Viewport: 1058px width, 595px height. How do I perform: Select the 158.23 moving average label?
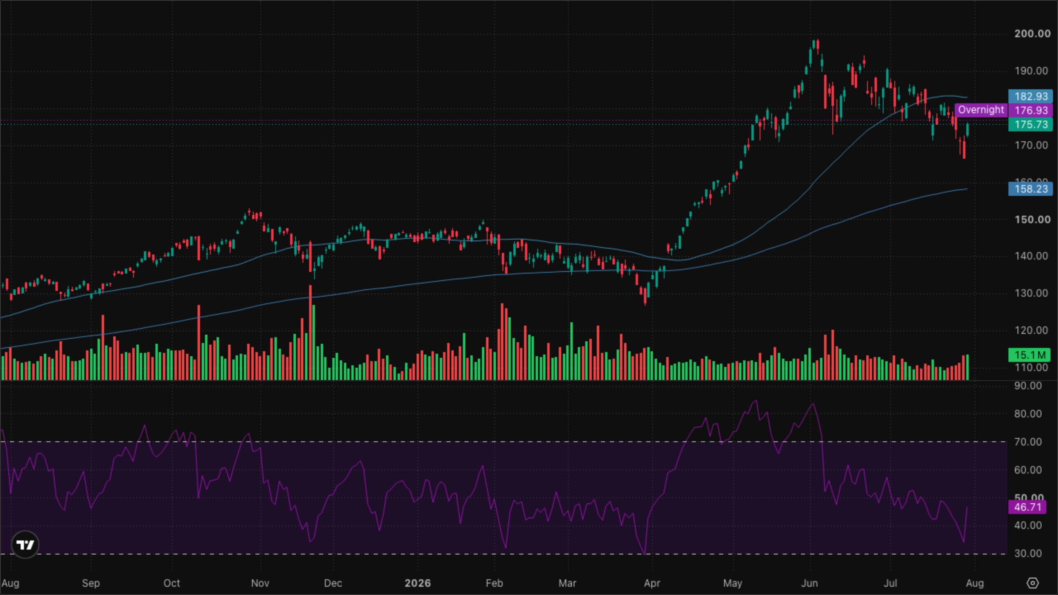coord(1030,189)
